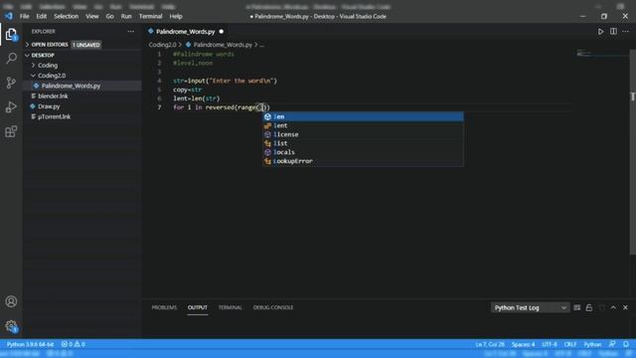Screen dimensions: 636x358
Task: Switch to the Debug Console tab
Action: (x=273, y=307)
